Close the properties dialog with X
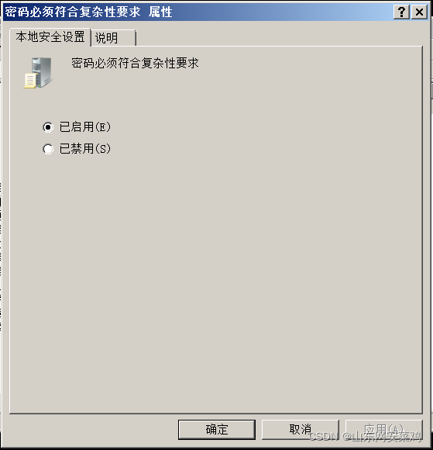 pos(419,12)
